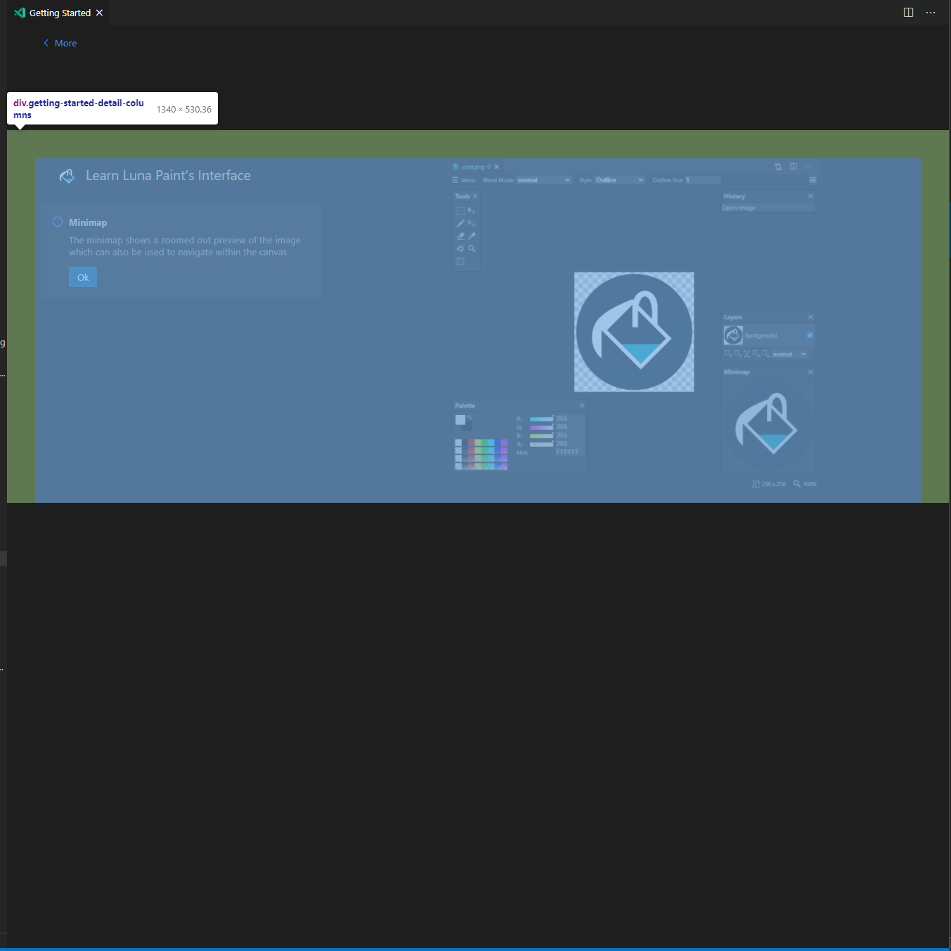Open the Blend Mode dropdown in the preview
The height and width of the screenshot is (951, 951).
click(544, 180)
